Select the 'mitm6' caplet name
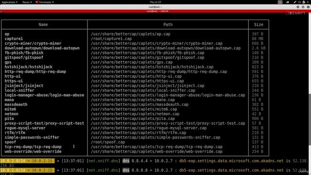311x175 pixels. 10,109
